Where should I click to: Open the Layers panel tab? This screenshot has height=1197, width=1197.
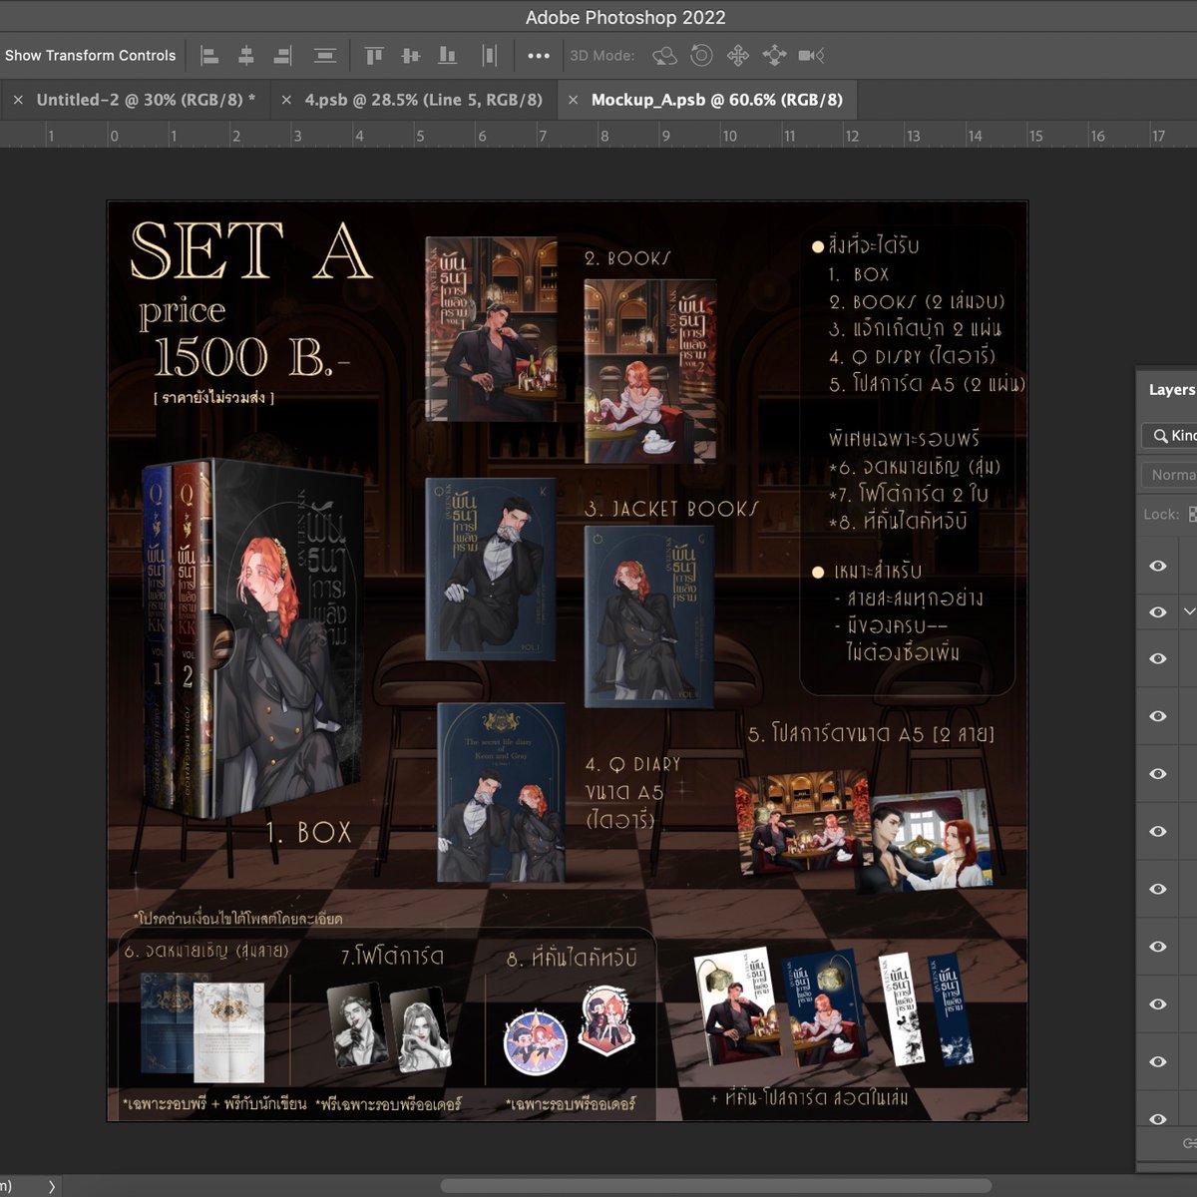pos(1171,390)
